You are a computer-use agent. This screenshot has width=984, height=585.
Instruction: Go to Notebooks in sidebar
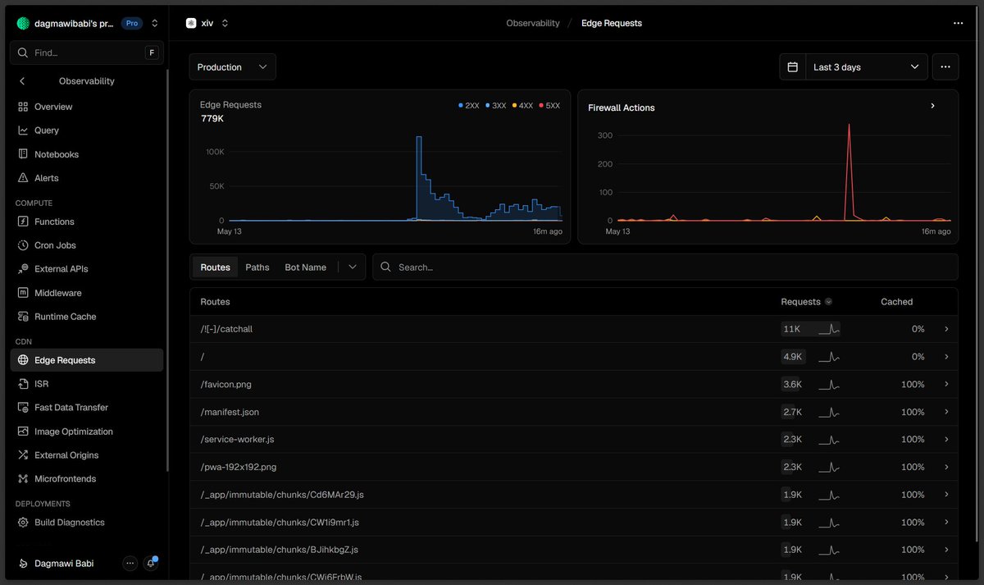(87, 154)
